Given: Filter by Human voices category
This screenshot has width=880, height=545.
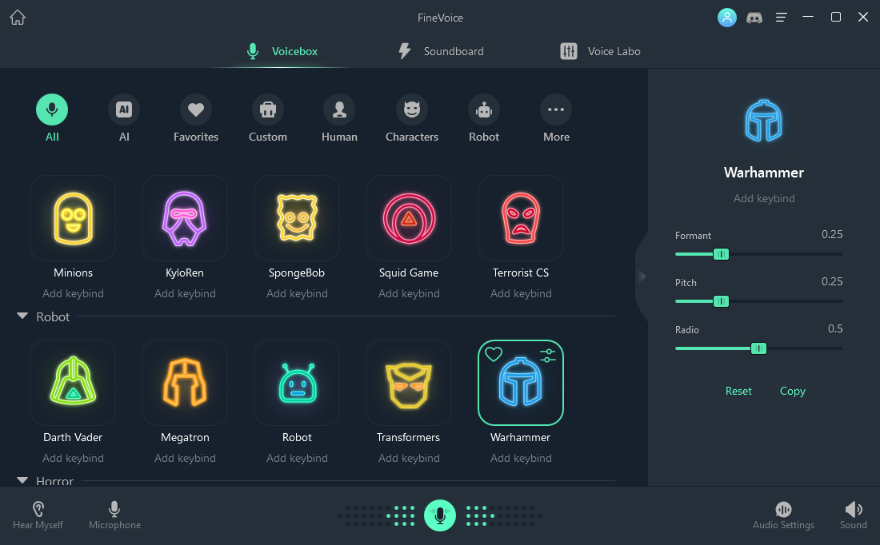Looking at the screenshot, I should click(x=339, y=118).
